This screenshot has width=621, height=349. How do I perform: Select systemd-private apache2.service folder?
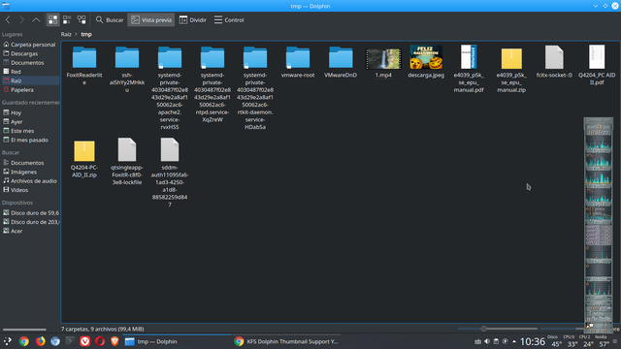[x=170, y=87]
